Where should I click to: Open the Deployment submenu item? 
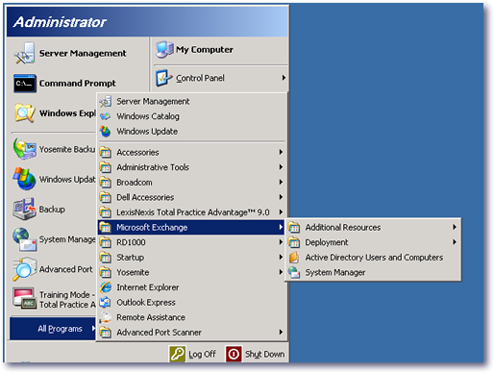[x=373, y=242]
